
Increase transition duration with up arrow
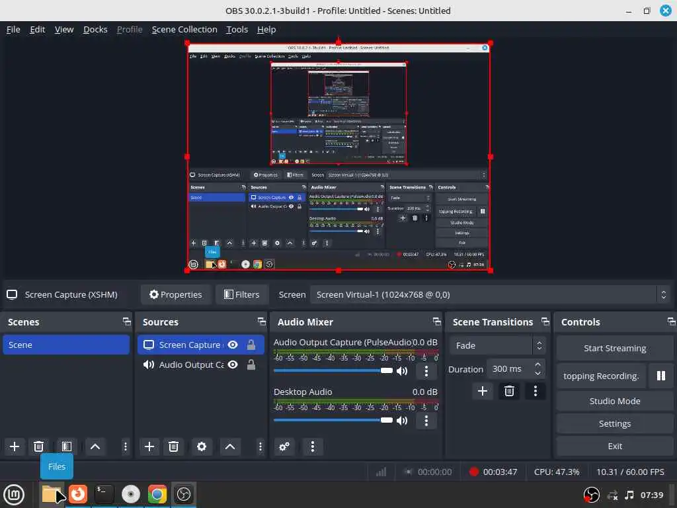tap(538, 364)
